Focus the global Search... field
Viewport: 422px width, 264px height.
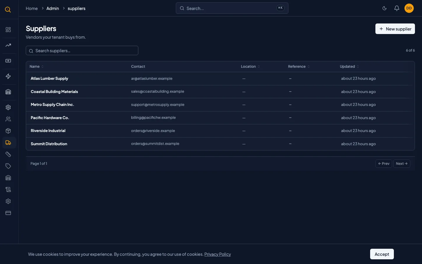click(x=232, y=8)
